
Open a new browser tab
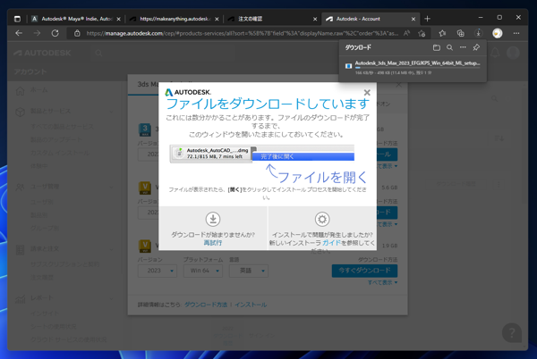tap(427, 19)
